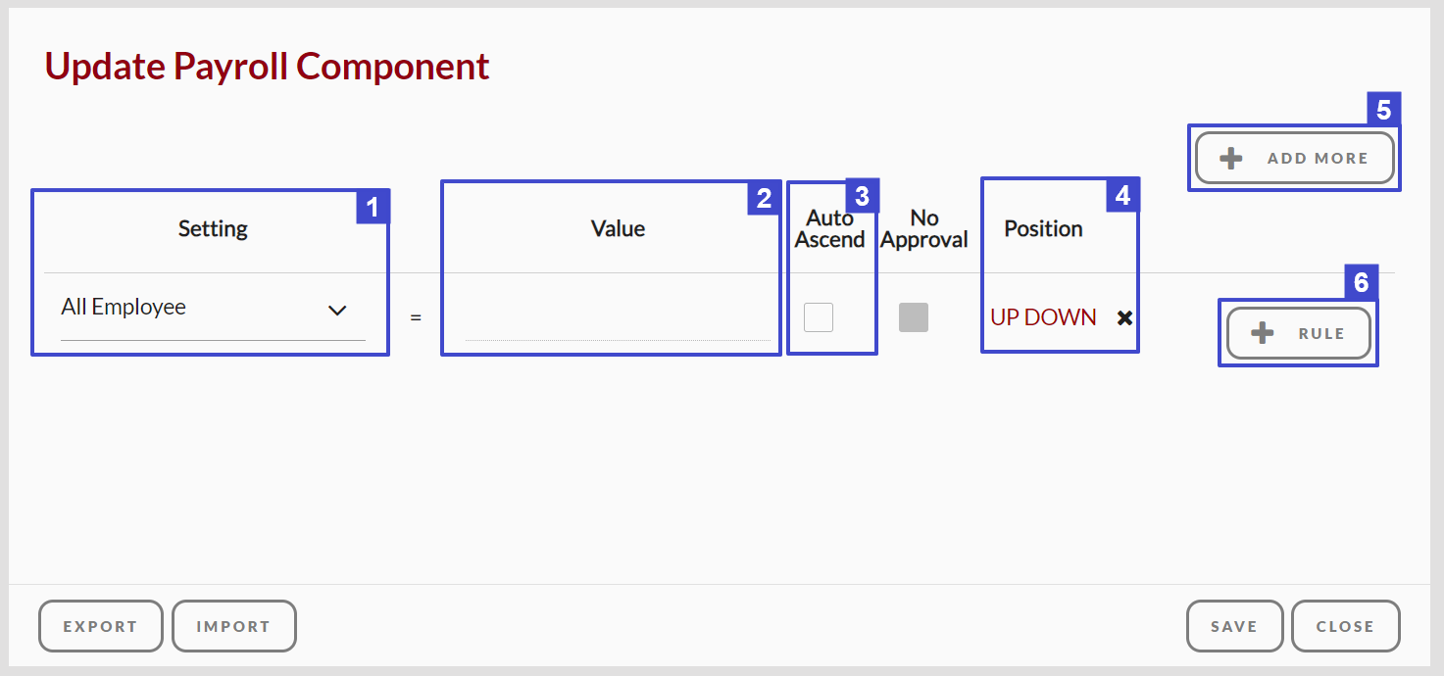Move the row UP in position
The width and height of the screenshot is (1444, 676).
[1005, 317]
